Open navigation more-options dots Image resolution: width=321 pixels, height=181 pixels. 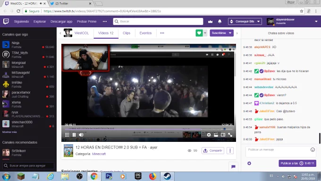click(105, 22)
